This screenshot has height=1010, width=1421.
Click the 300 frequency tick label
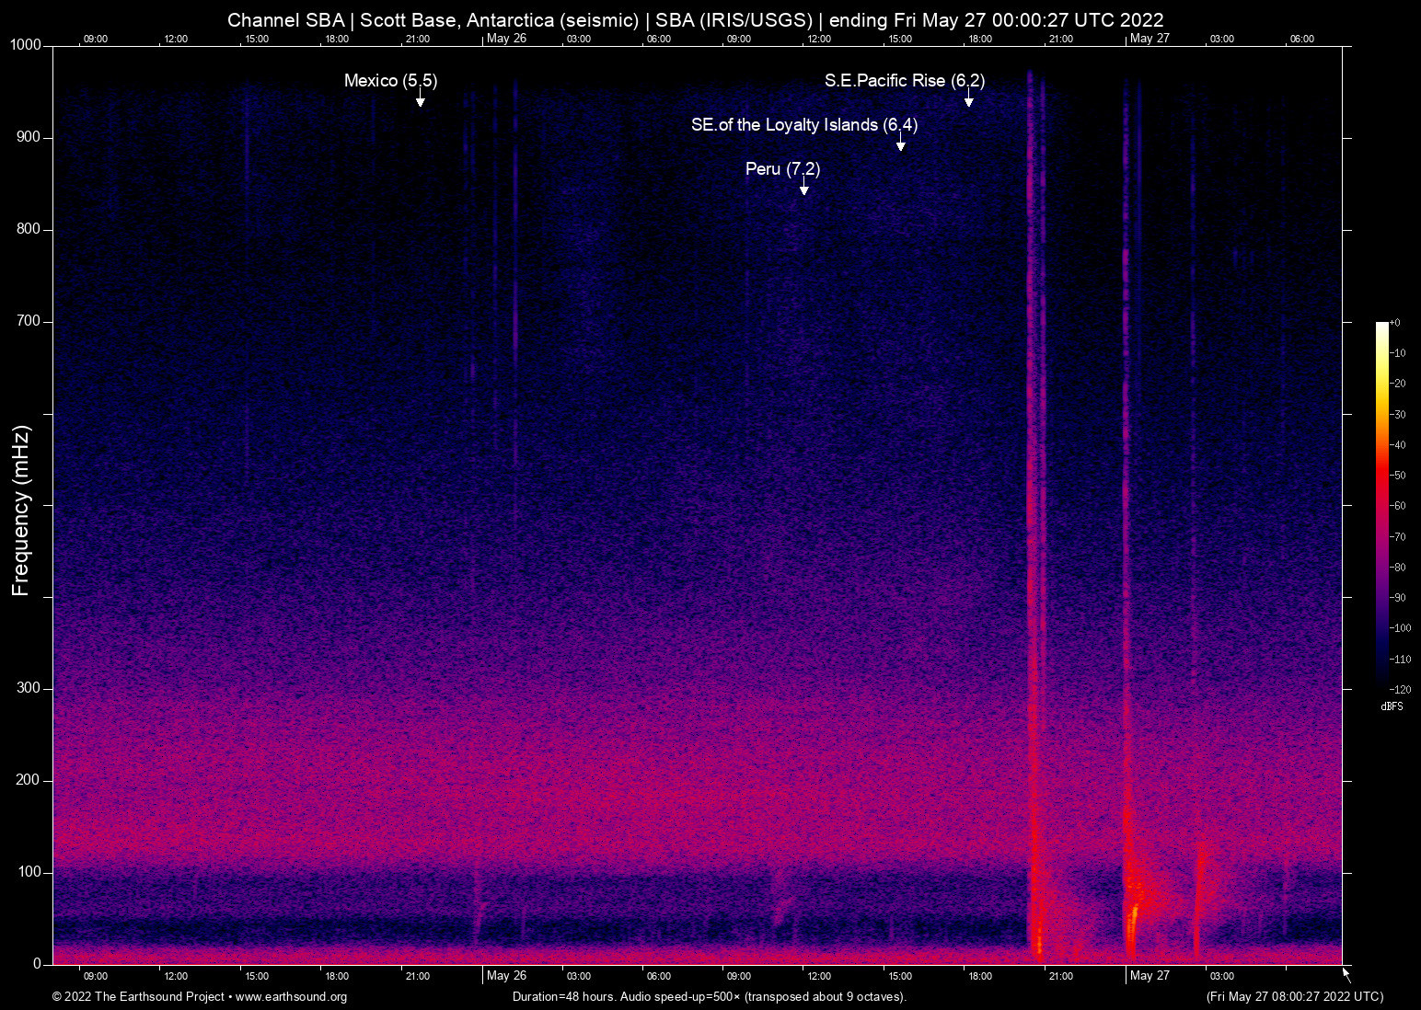point(29,687)
